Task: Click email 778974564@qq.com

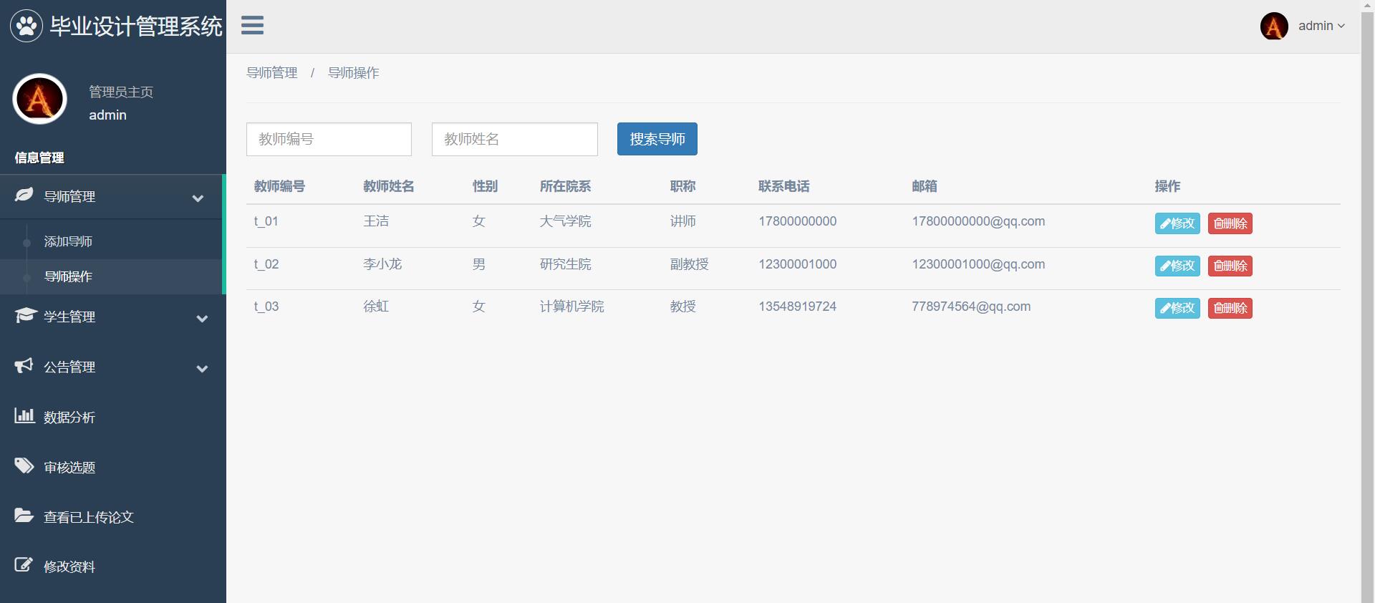Action: pos(971,307)
